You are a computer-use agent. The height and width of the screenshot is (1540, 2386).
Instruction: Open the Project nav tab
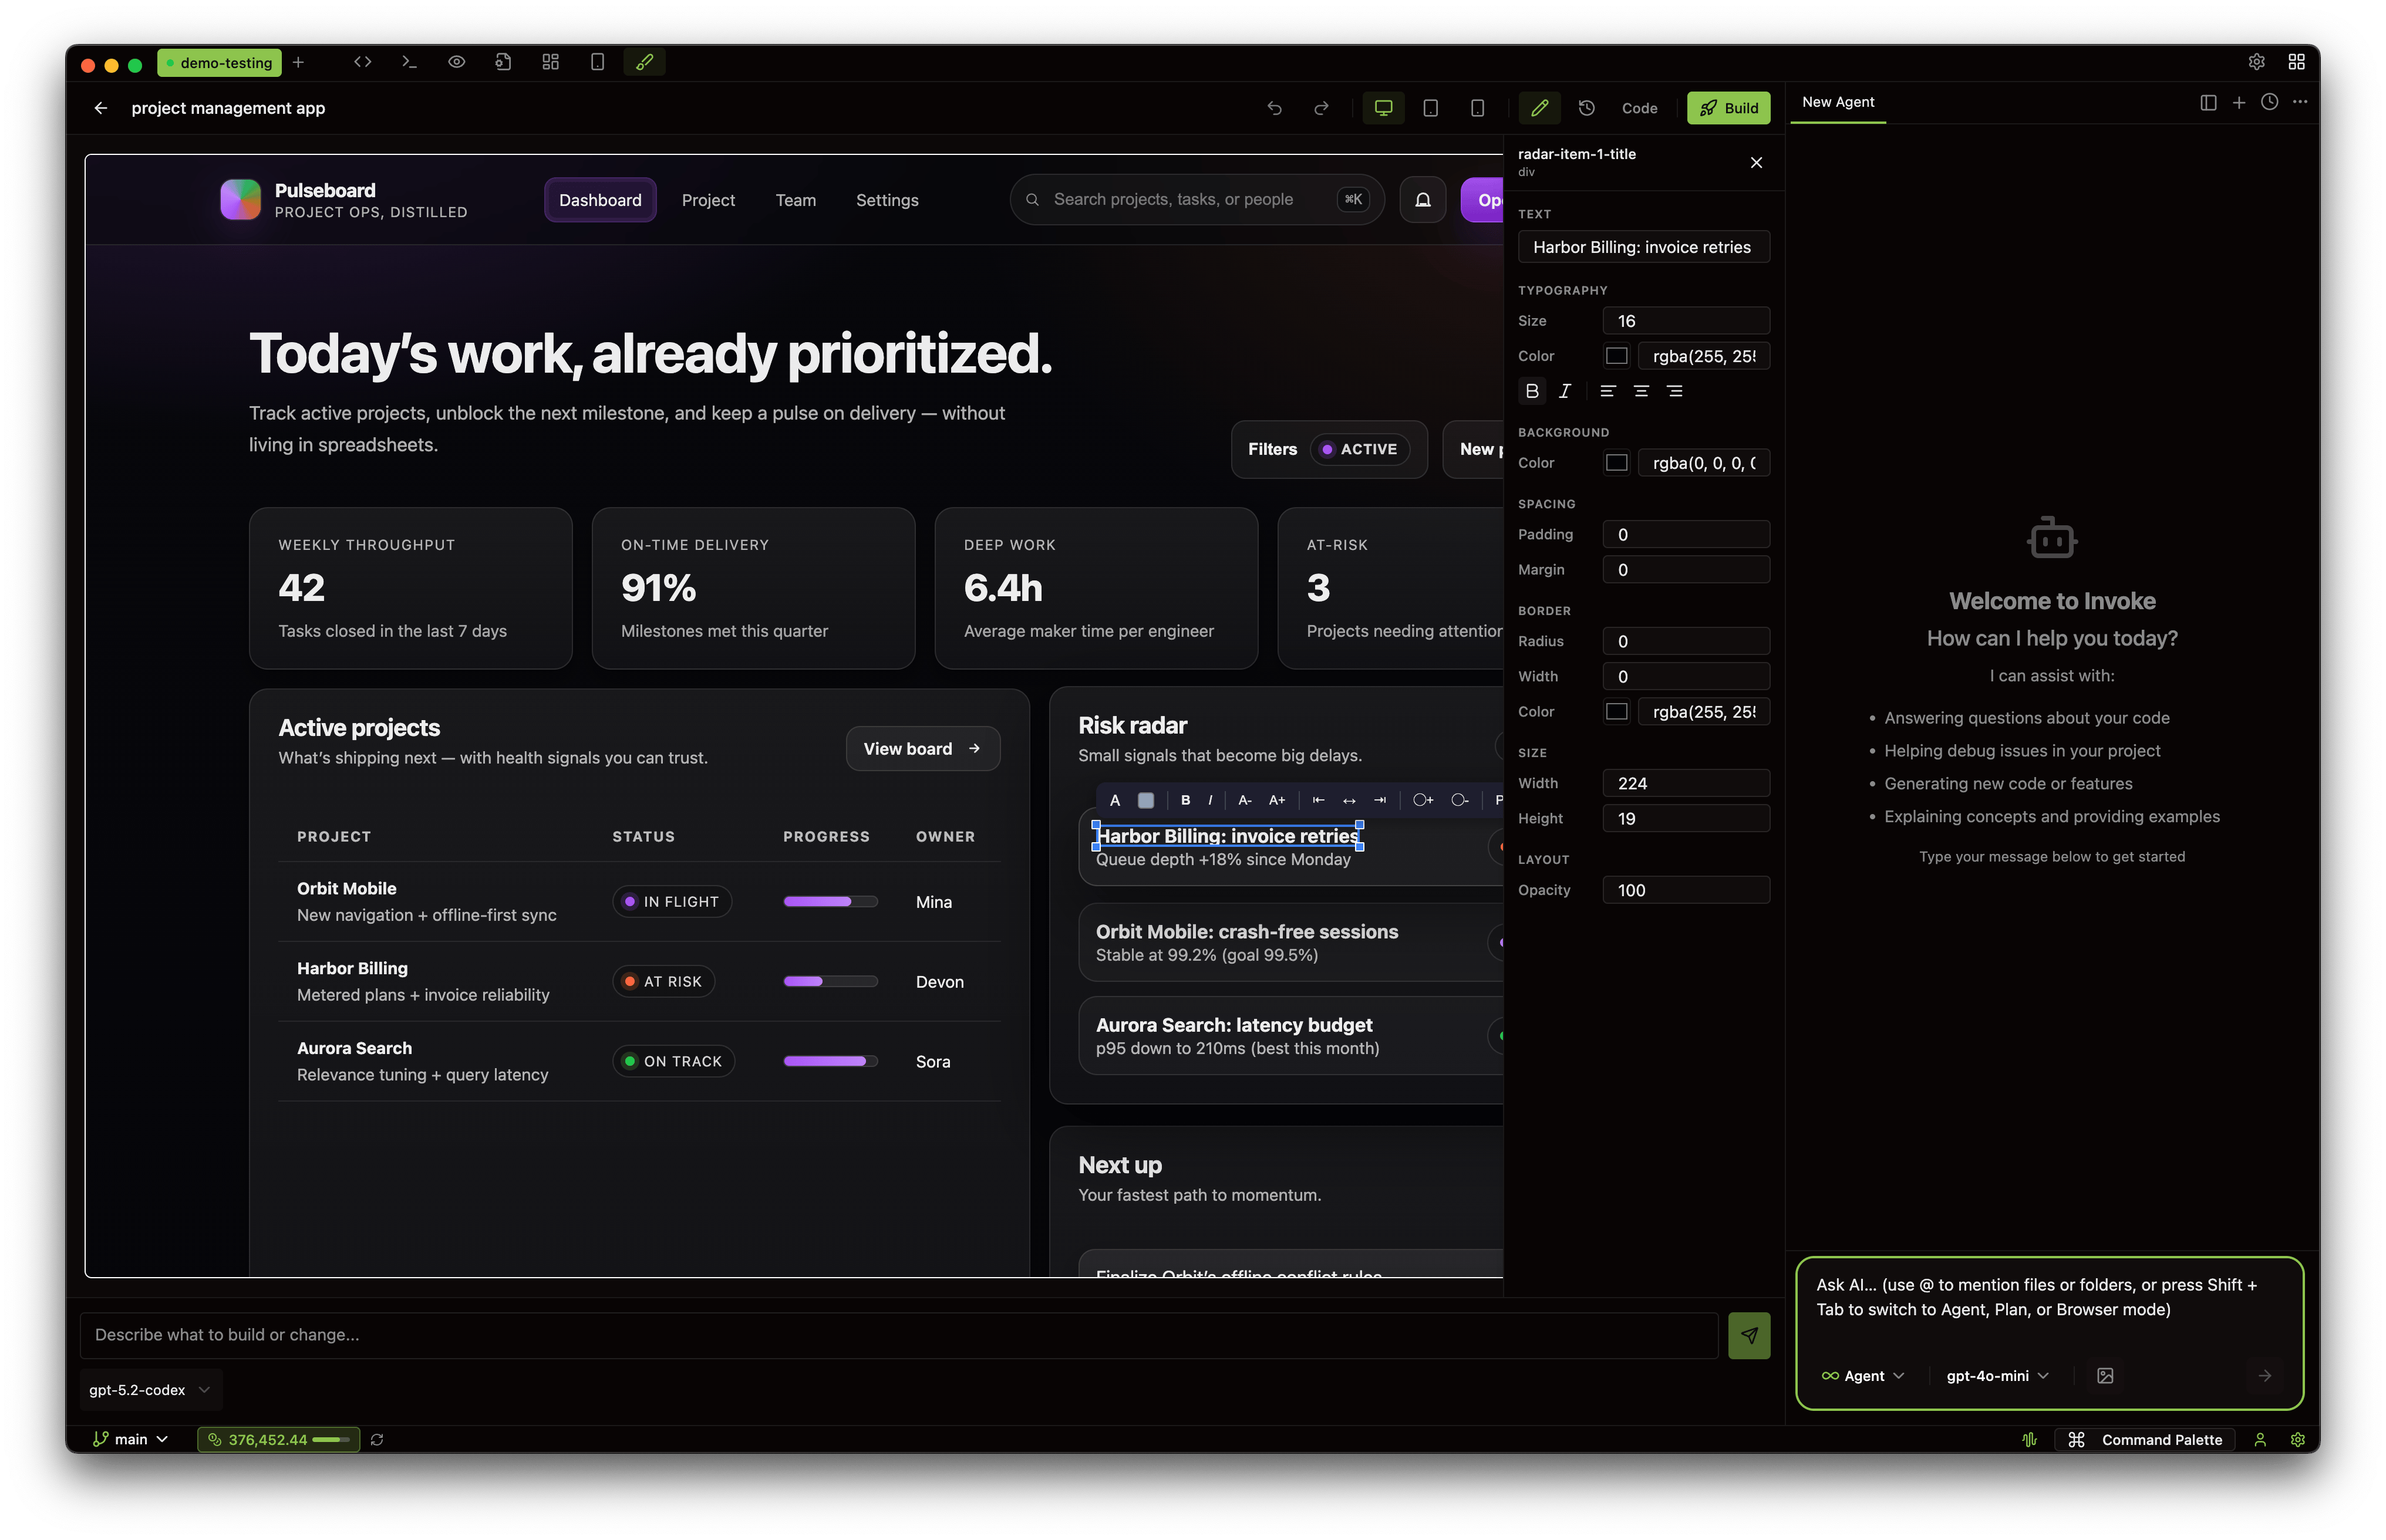pos(707,200)
